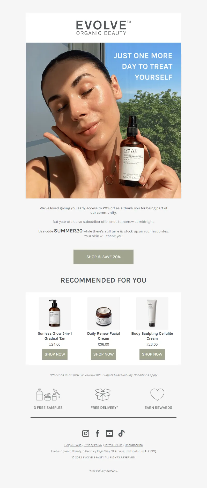Click the Unsubscribe link
The image size is (207, 488).
[x=134, y=445]
